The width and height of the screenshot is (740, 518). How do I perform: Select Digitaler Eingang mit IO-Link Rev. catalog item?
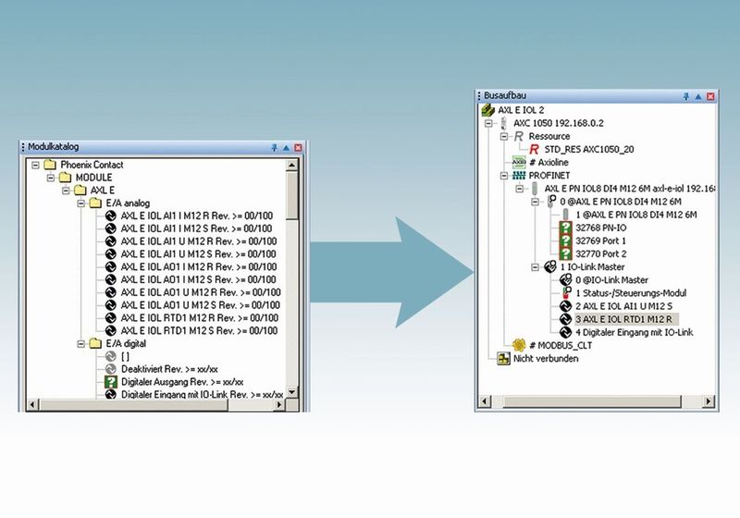[x=202, y=394]
